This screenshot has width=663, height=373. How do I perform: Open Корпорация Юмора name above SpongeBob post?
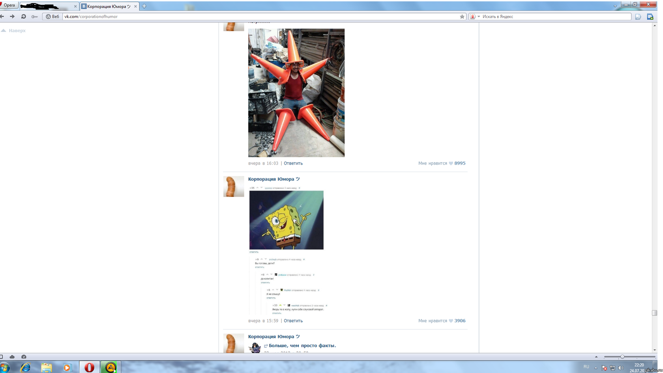(274, 179)
